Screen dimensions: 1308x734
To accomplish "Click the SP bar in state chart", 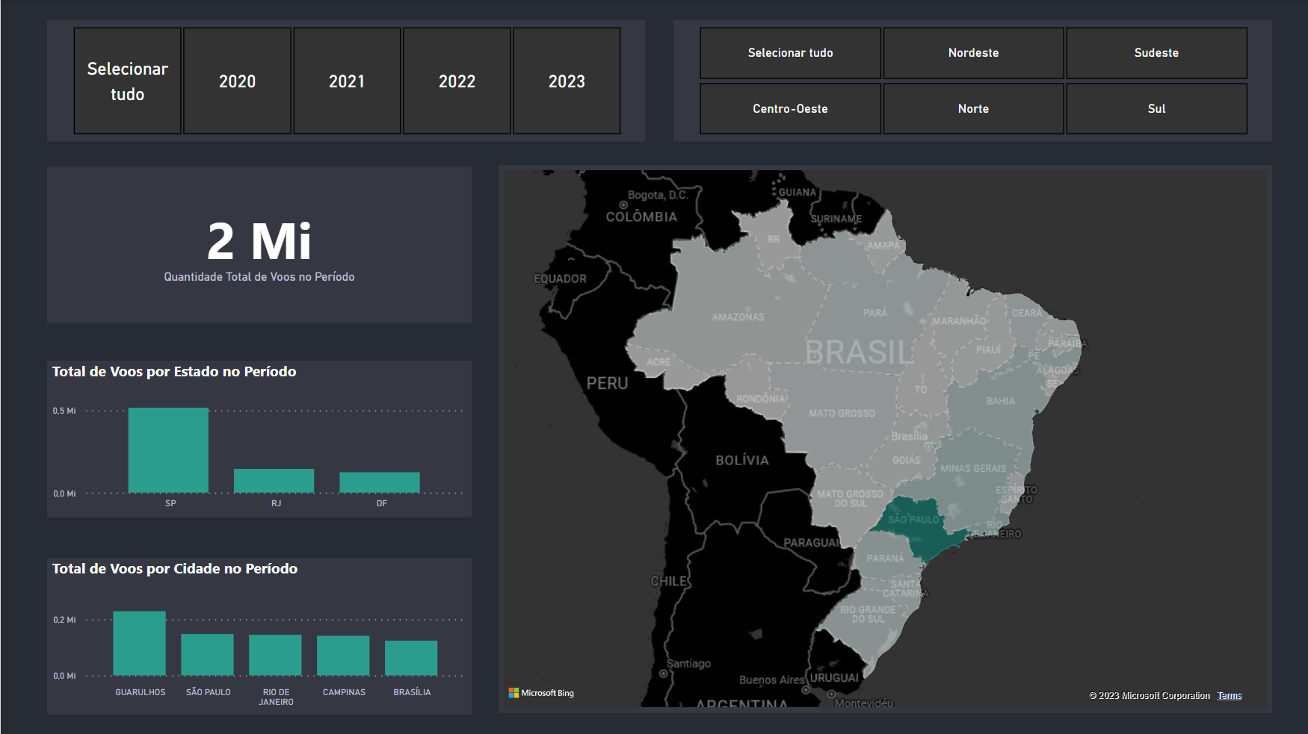I will [168, 450].
